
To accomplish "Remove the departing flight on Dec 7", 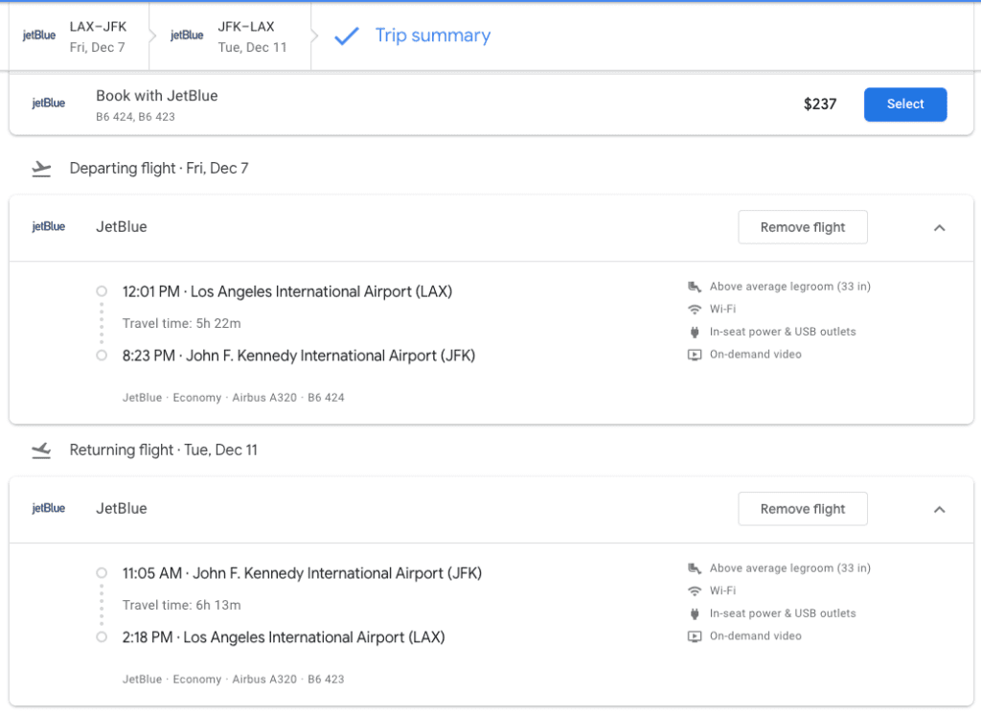I will click(x=802, y=227).
